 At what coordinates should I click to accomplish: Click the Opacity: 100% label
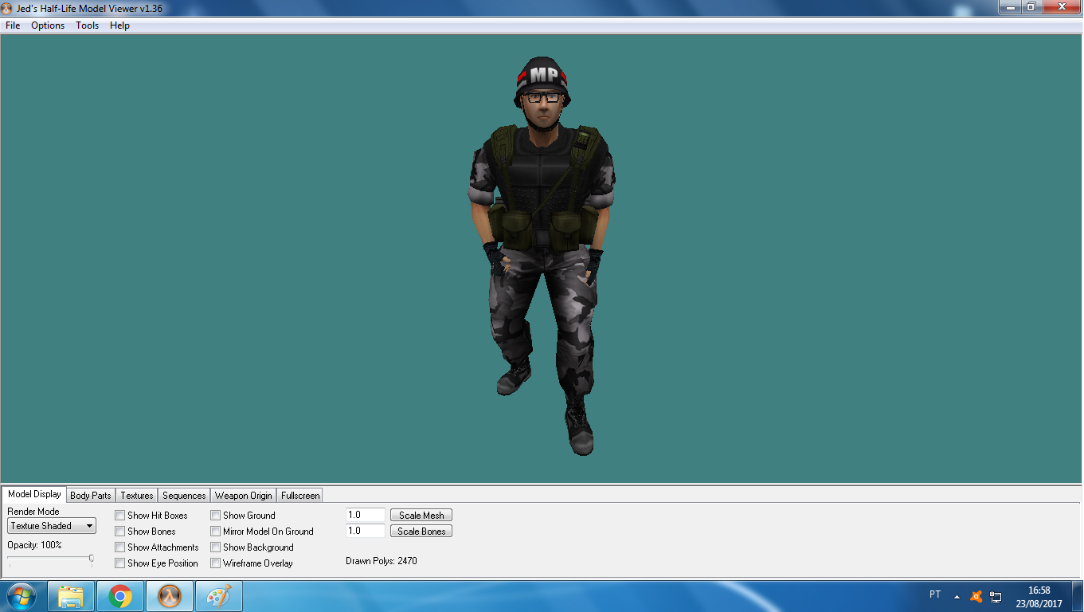pos(34,545)
